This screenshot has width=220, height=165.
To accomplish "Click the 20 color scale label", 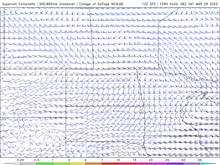I will click(151, 160).
